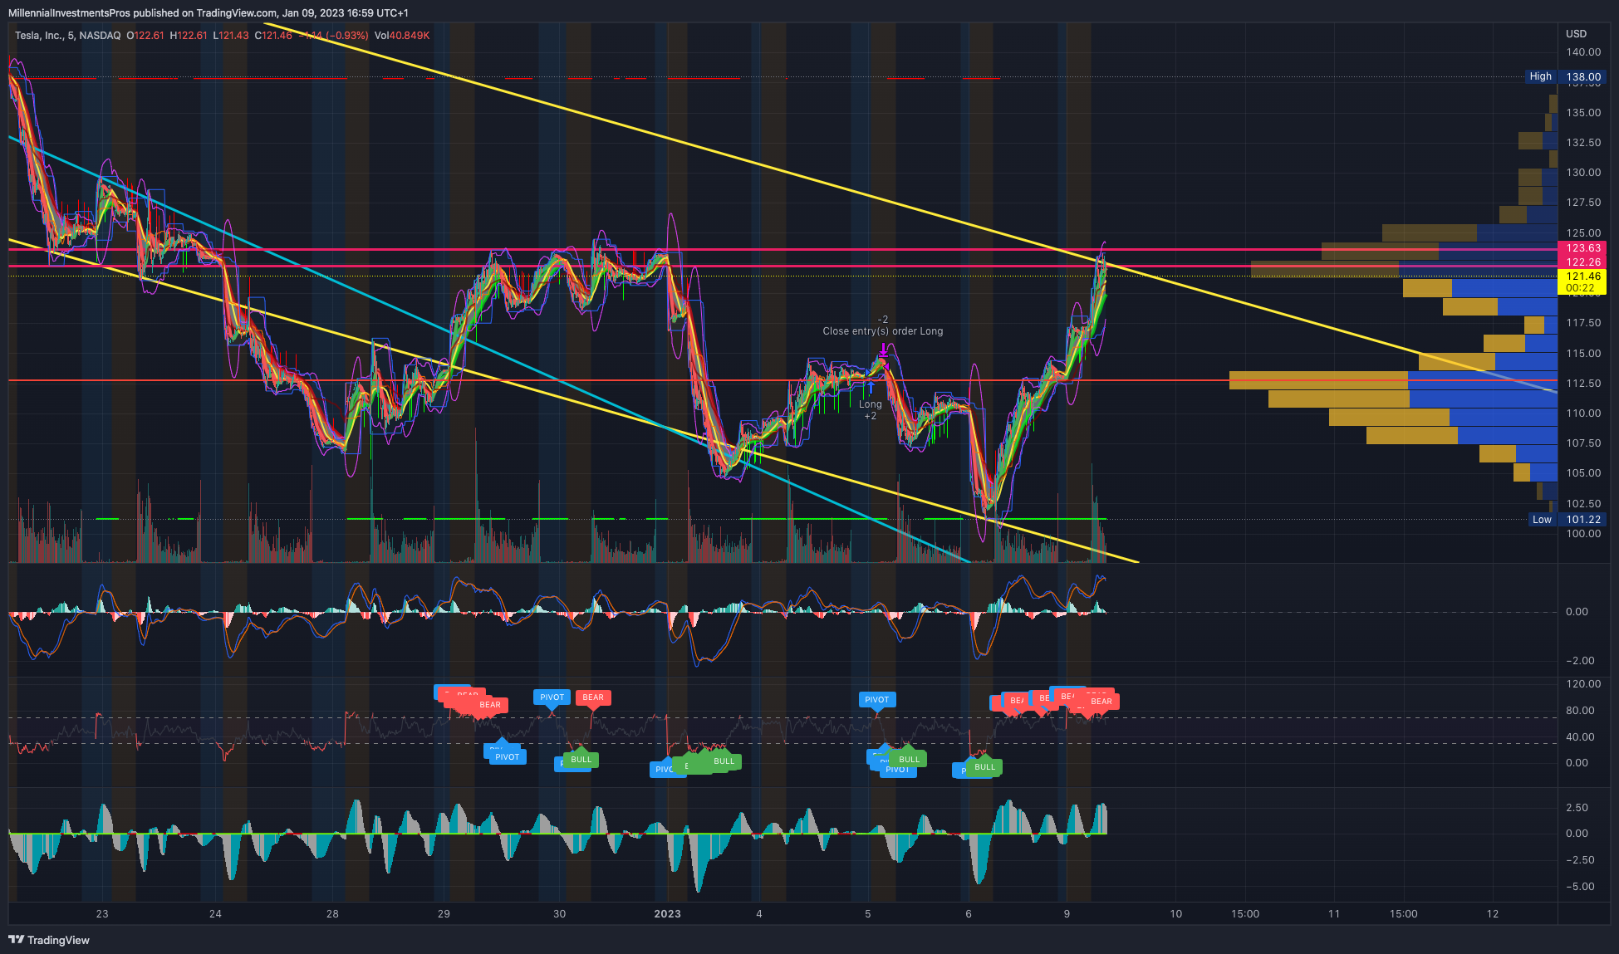The image size is (1619, 954).
Task: Click date 12 on the time axis
Action: click(x=1493, y=914)
